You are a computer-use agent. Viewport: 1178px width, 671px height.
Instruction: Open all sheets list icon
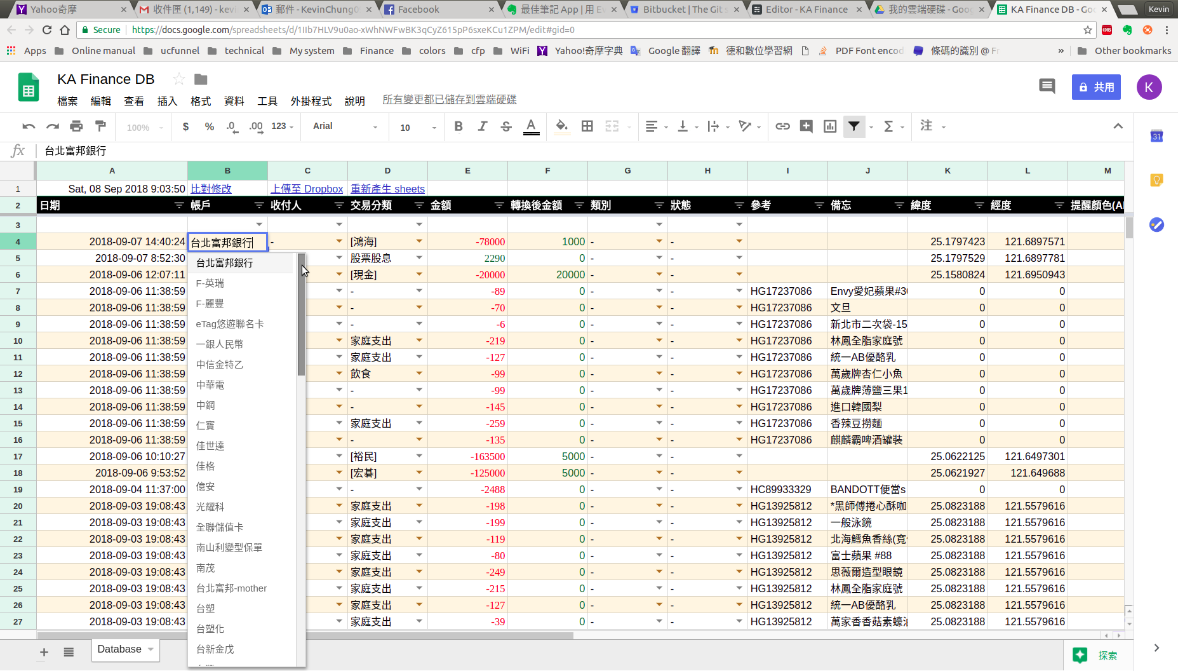(69, 652)
